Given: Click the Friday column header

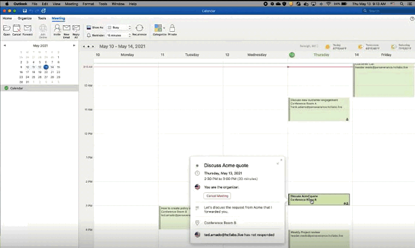Looking at the screenshot, I should point(386,55).
